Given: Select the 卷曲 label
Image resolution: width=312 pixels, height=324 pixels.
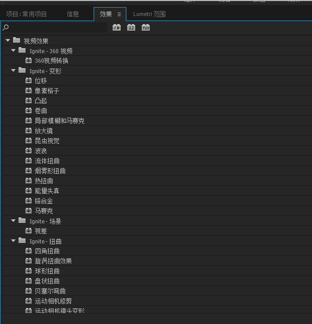Looking at the screenshot, I should click(41, 111).
